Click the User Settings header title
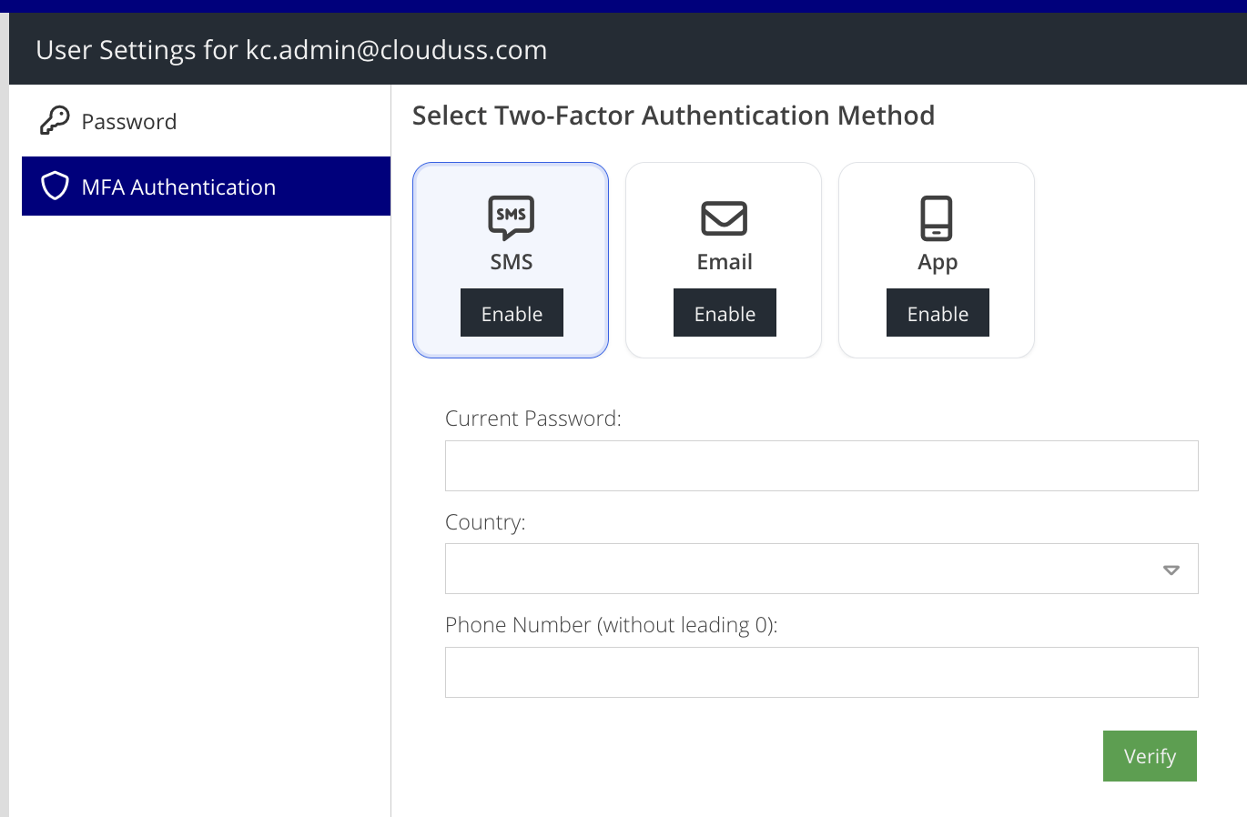The image size is (1247, 817). tap(291, 50)
